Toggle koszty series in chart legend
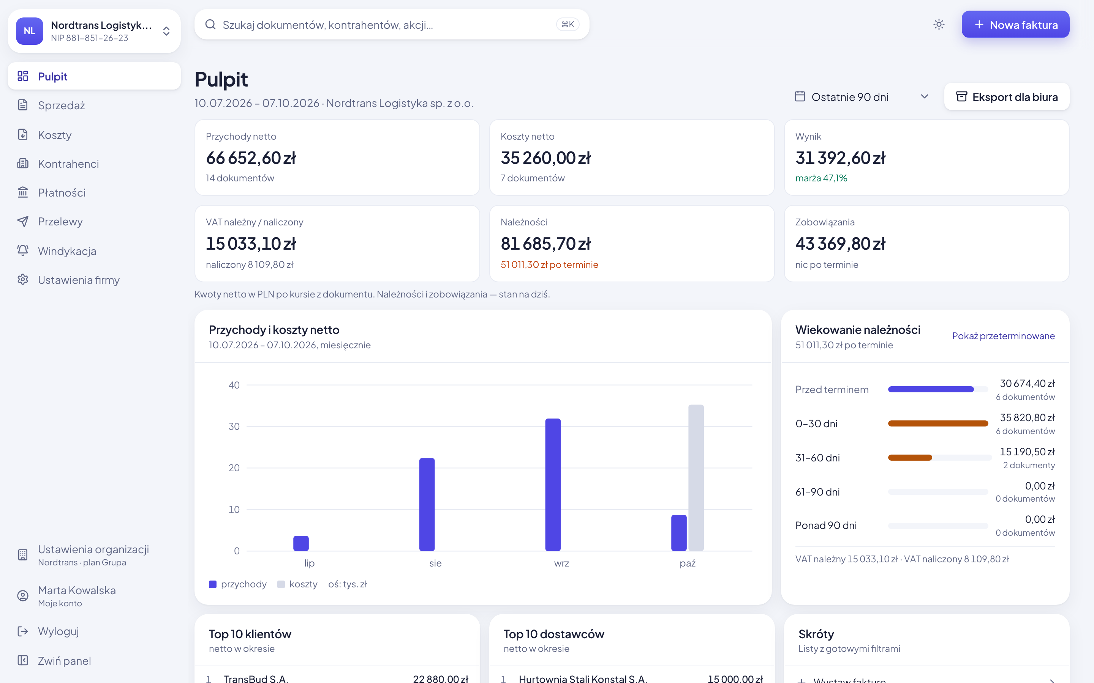This screenshot has height=683, width=1094. click(297, 584)
